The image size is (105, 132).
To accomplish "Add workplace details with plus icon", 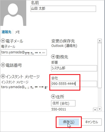I will point(53,57).
